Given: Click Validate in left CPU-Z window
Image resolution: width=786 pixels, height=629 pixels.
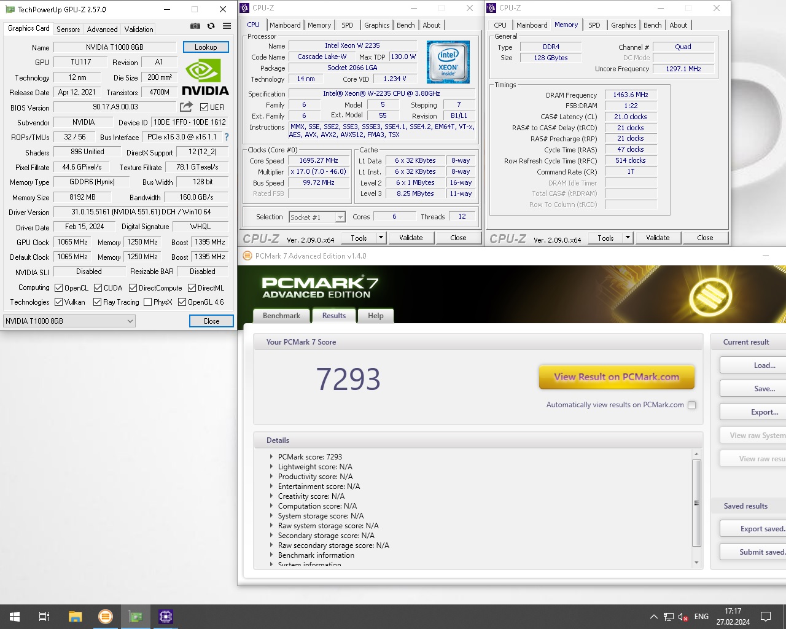Looking at the screenshot, I should 411,238.
